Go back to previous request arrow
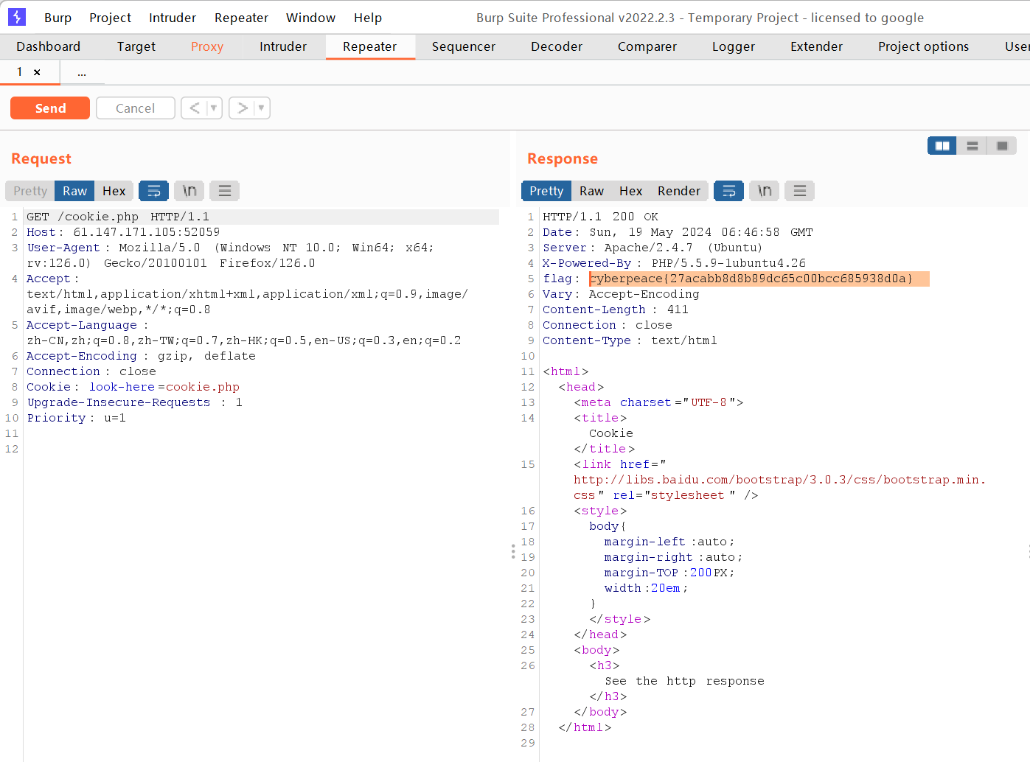1030x762 pixels. click(195, 108)
